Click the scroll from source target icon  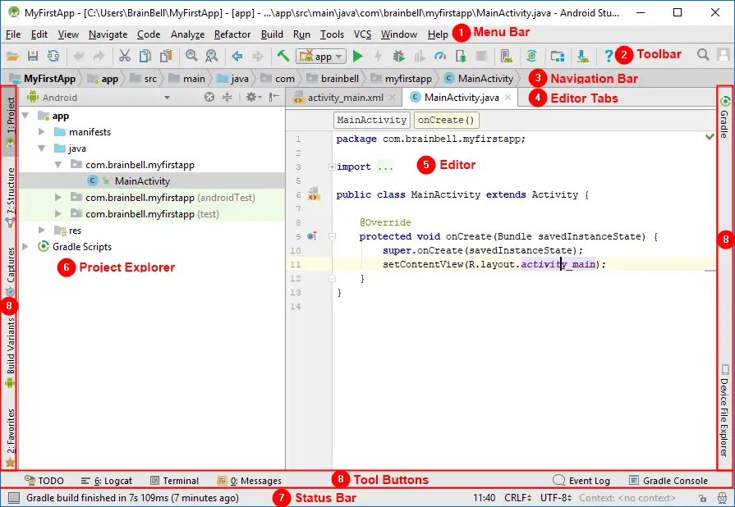coord(209,98)
